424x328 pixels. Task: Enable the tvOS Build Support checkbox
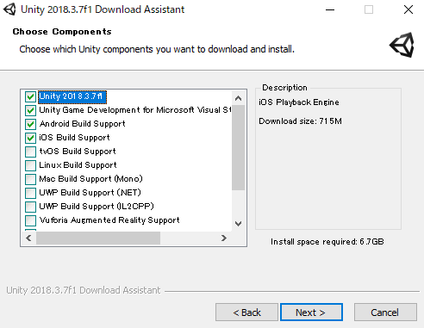tap(30, 152)
